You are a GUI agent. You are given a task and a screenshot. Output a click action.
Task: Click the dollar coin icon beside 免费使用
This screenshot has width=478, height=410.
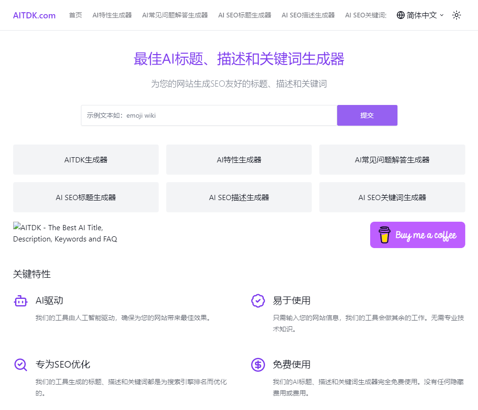[258, 365]
